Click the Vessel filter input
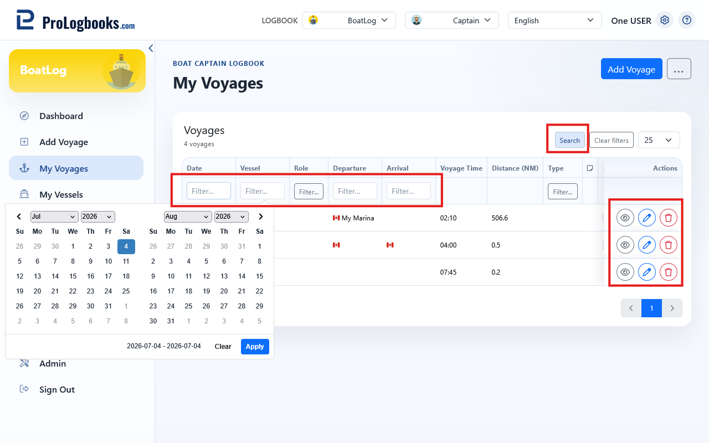The image size is (709, 443). (x=263, y=191)
